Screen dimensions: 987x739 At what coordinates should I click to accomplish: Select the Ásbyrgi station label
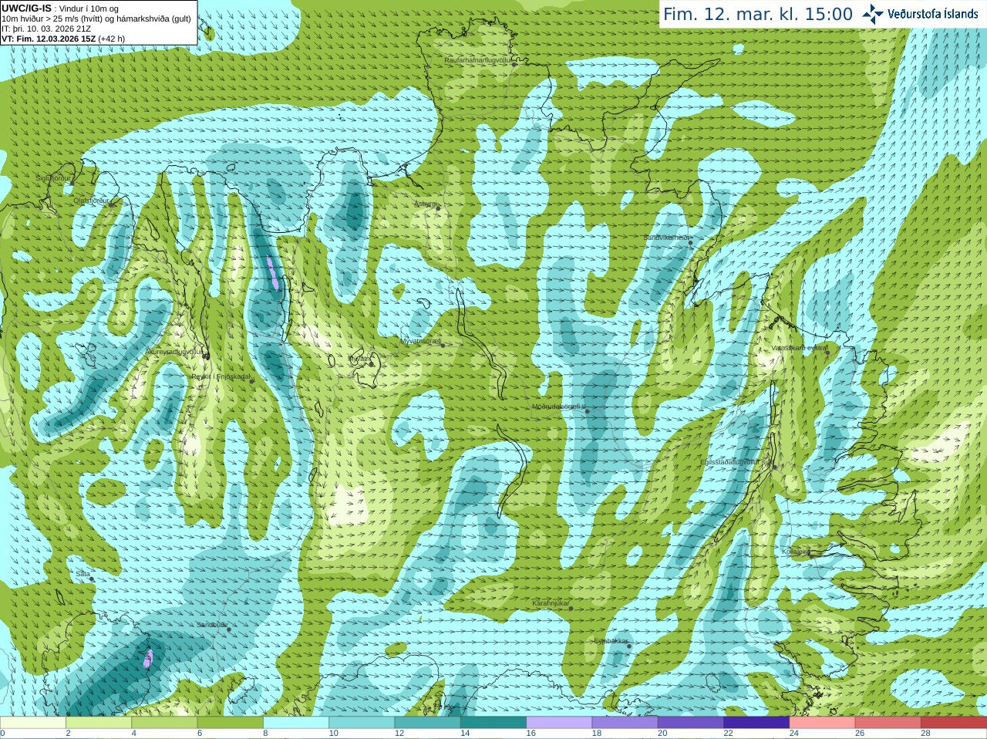pos(425,204)
